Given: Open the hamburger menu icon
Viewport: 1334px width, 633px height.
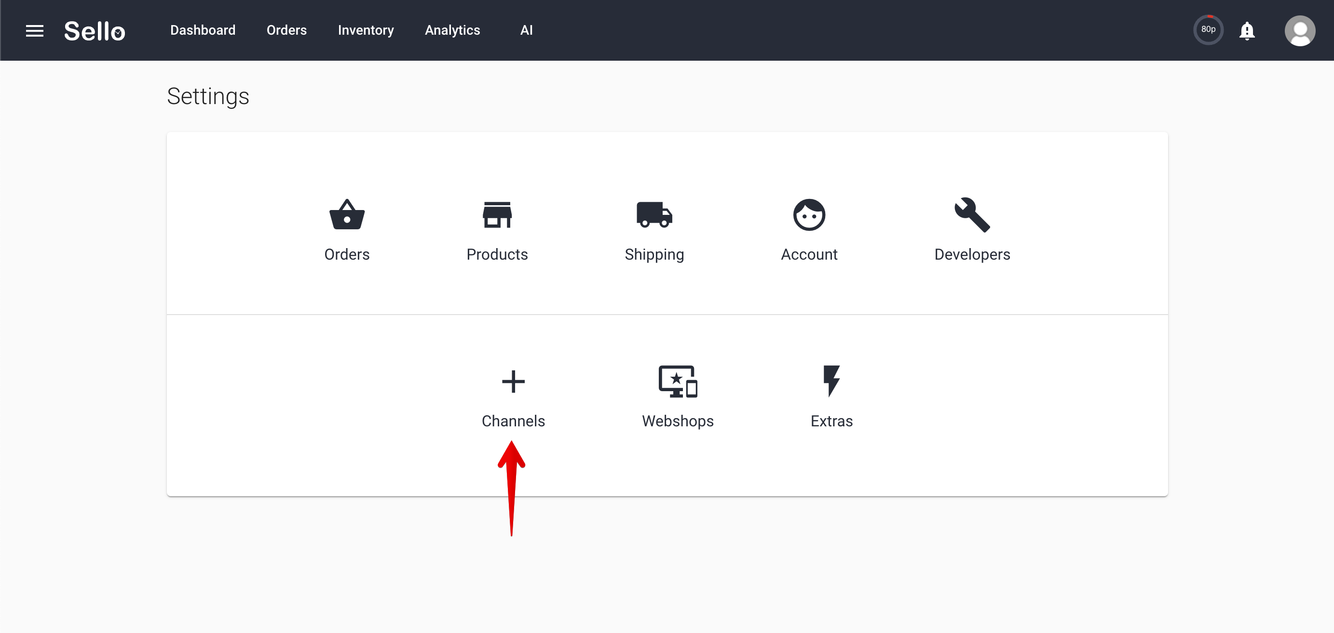Looking at the screenshot, I should tap(35, 30).
